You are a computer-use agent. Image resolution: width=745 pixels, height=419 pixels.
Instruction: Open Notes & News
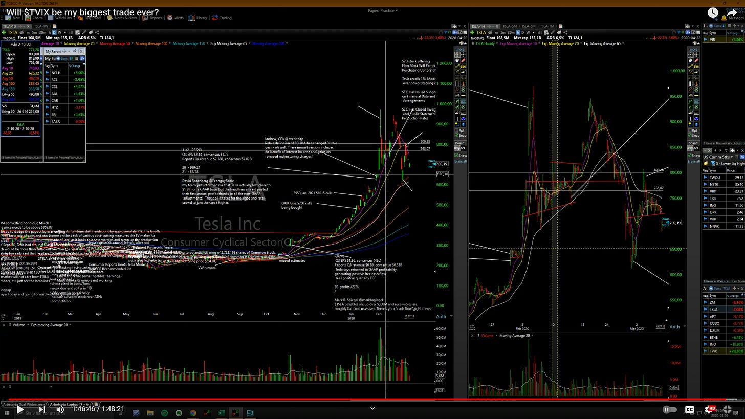click(x=123, y=18)
